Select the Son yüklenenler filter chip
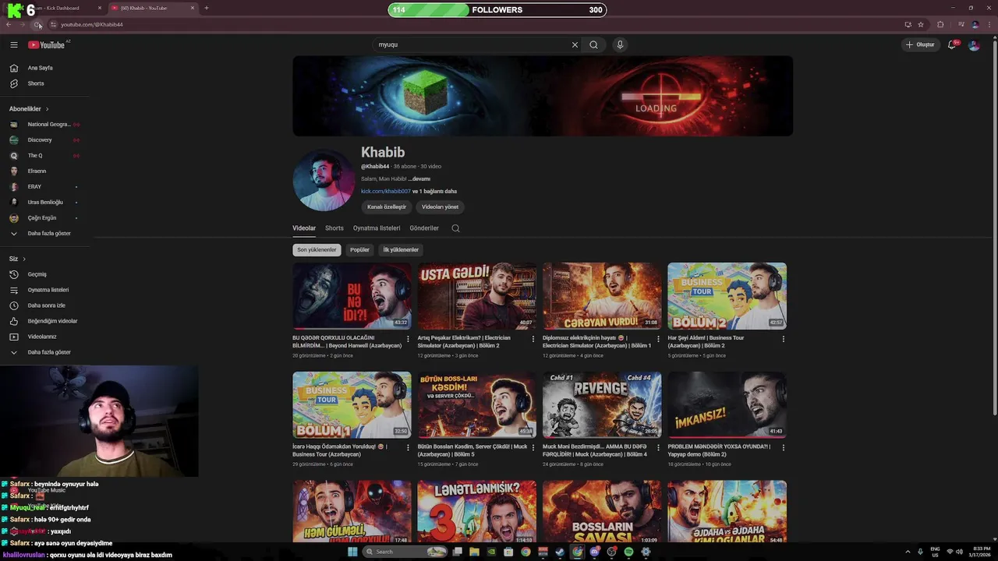 tap(317, 250)
